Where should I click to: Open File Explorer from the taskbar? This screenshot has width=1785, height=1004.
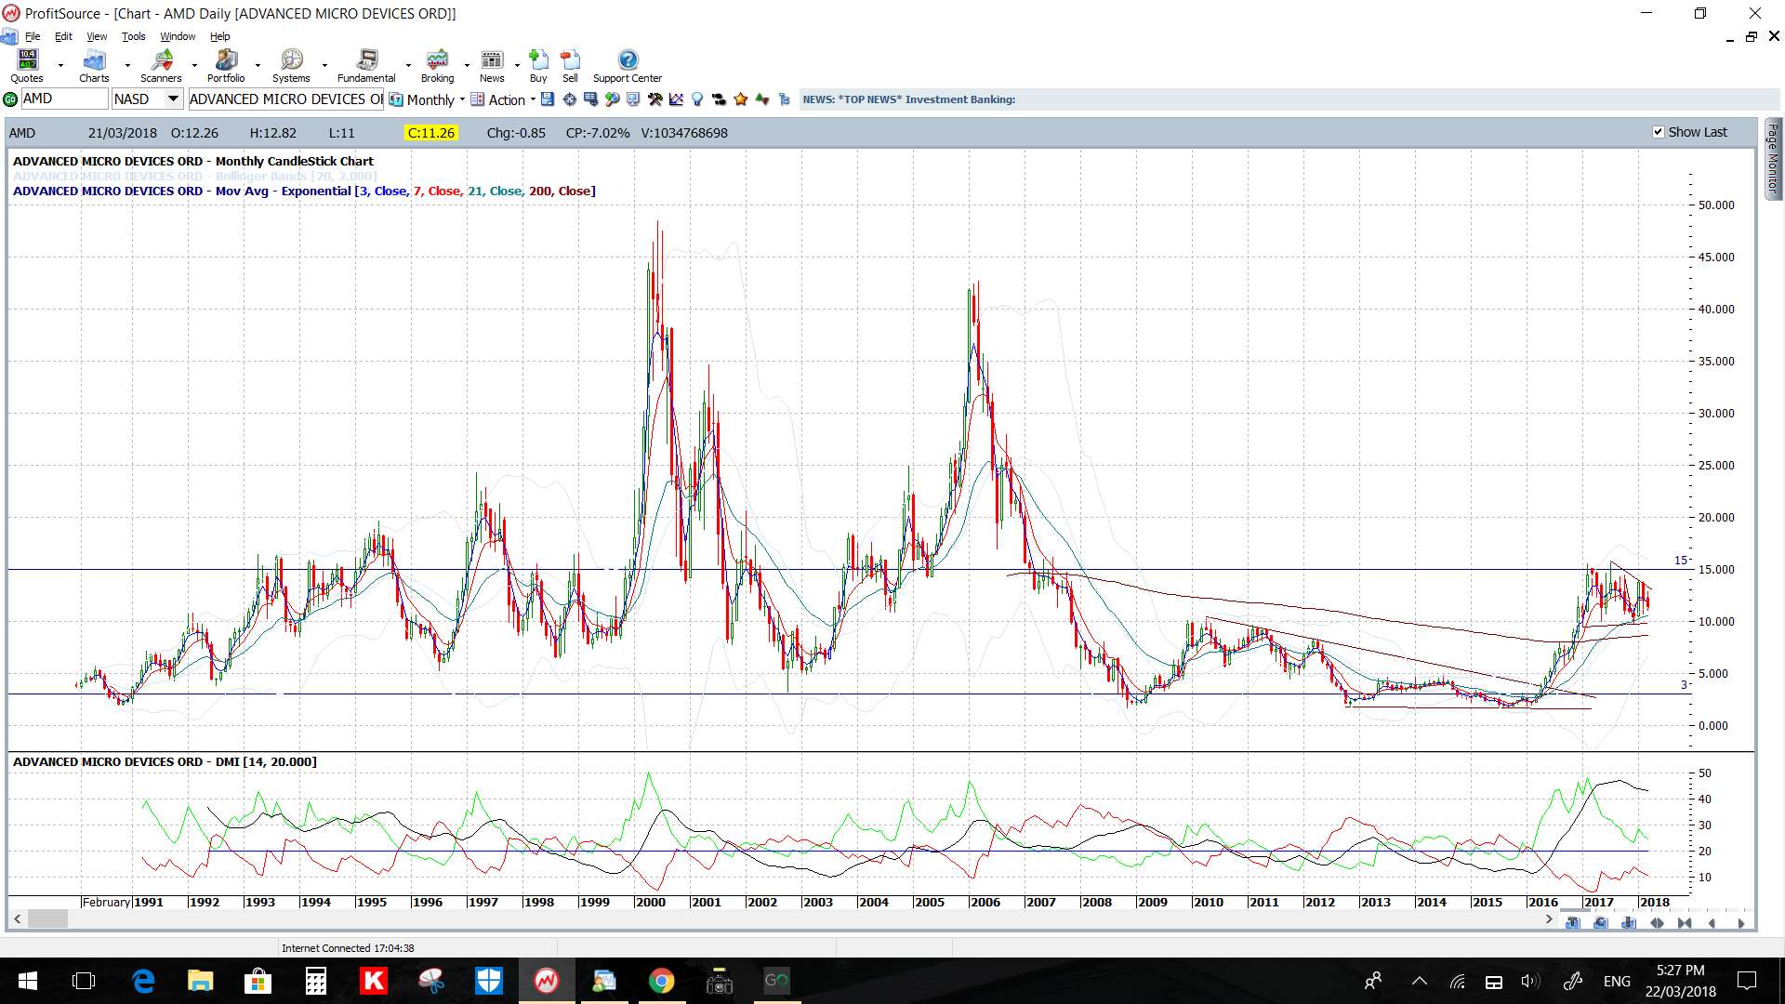pos(200,981)
